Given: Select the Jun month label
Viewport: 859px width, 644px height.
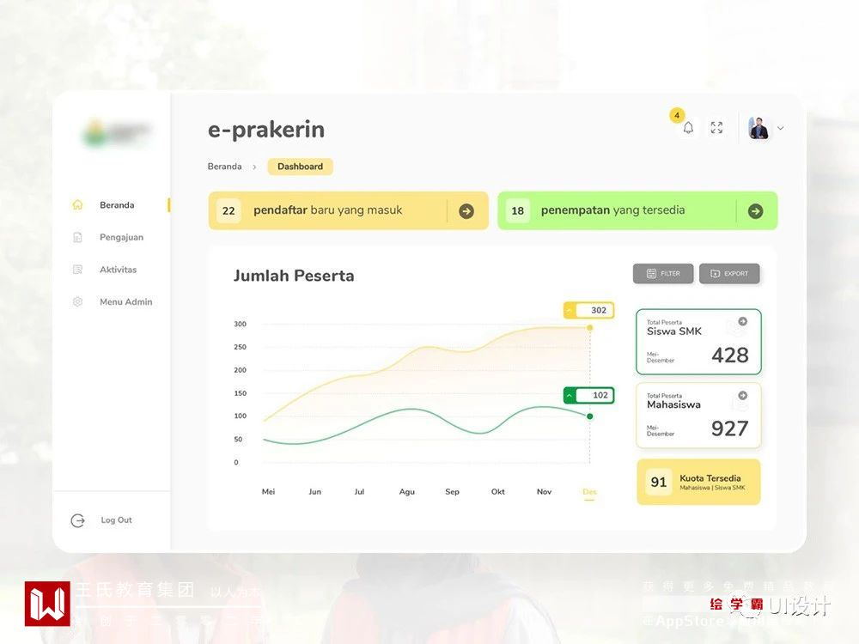Looking at the screenshot, I should 315,492.
